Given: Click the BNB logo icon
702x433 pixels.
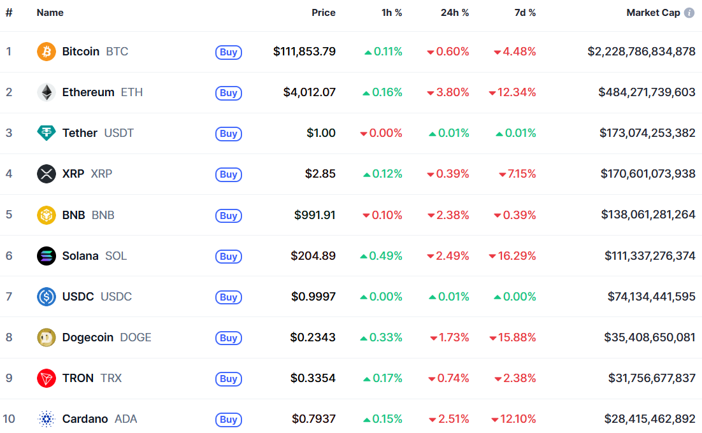Looking at the screenshot, I should [47, 215].
